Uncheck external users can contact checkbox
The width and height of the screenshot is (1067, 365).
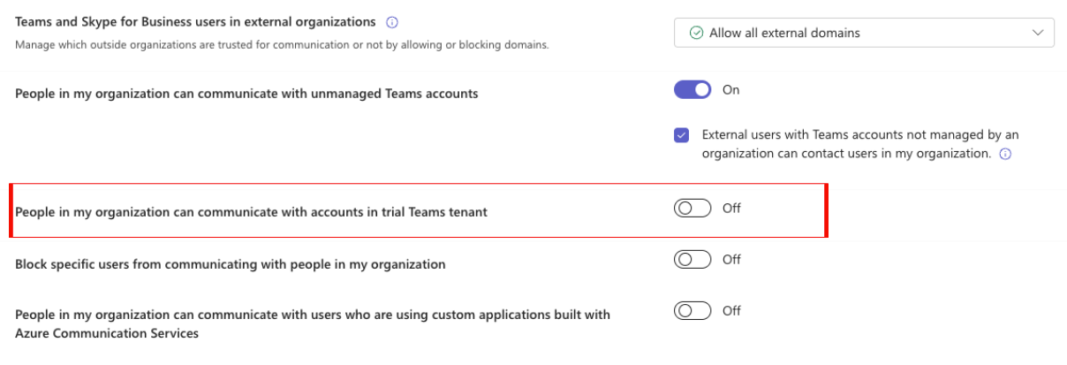(681, 136)
